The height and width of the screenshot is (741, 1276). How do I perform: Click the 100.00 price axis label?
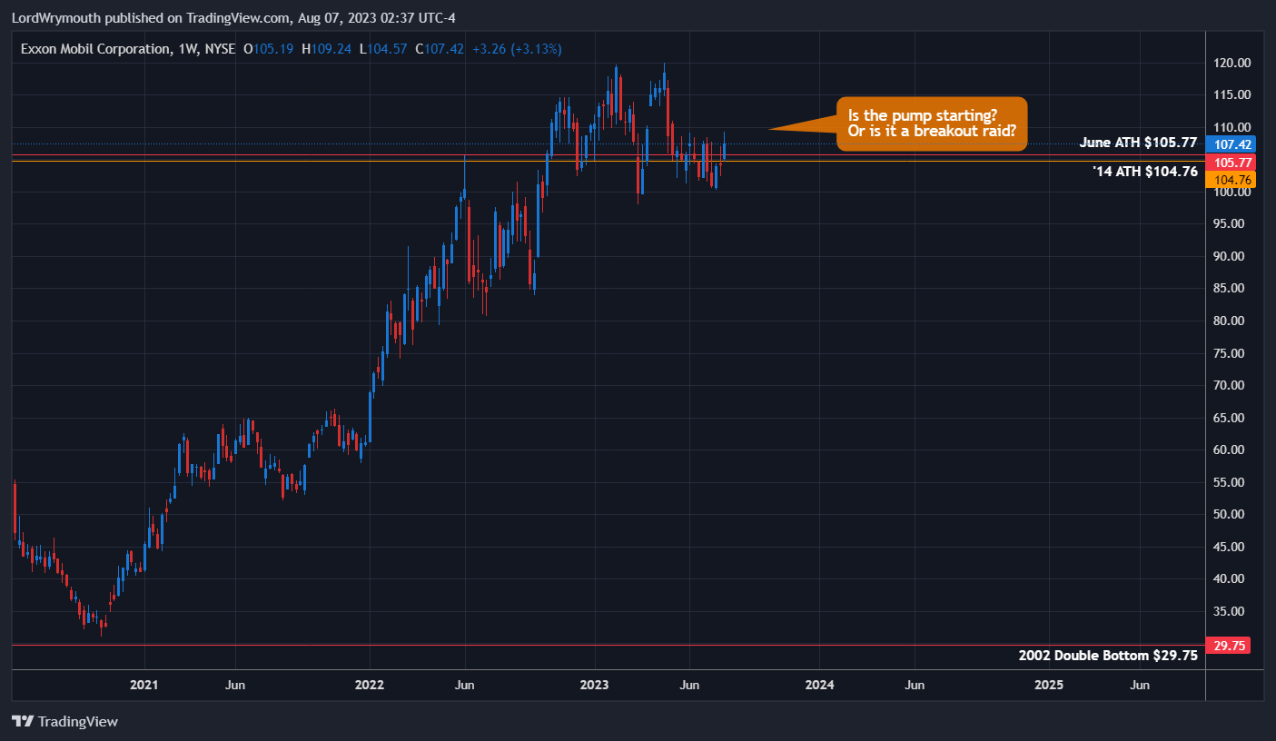[x=1233, y=192]
